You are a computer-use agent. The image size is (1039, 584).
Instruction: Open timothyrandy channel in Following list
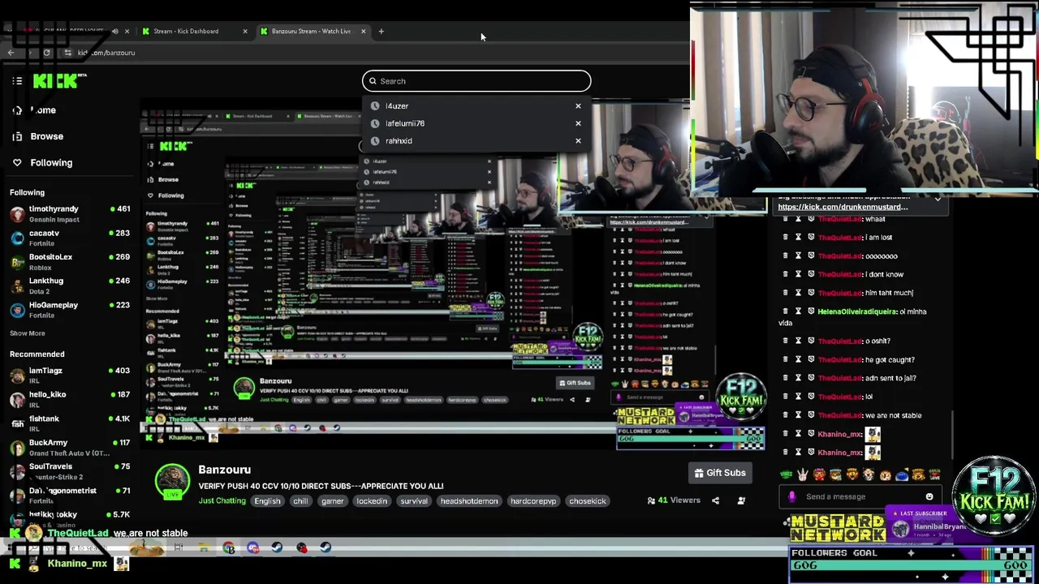point(70,214)
